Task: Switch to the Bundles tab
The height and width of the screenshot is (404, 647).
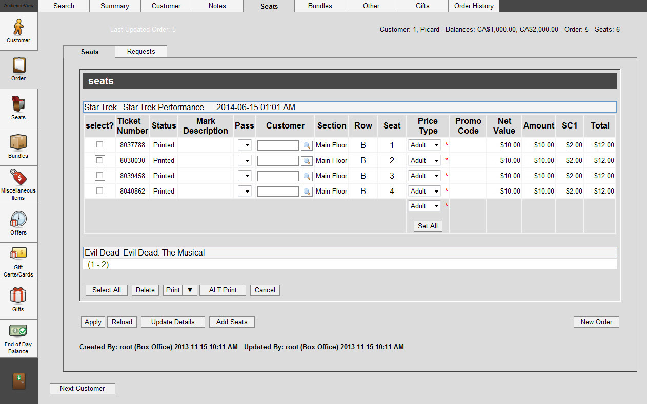Action: [320, 6]
